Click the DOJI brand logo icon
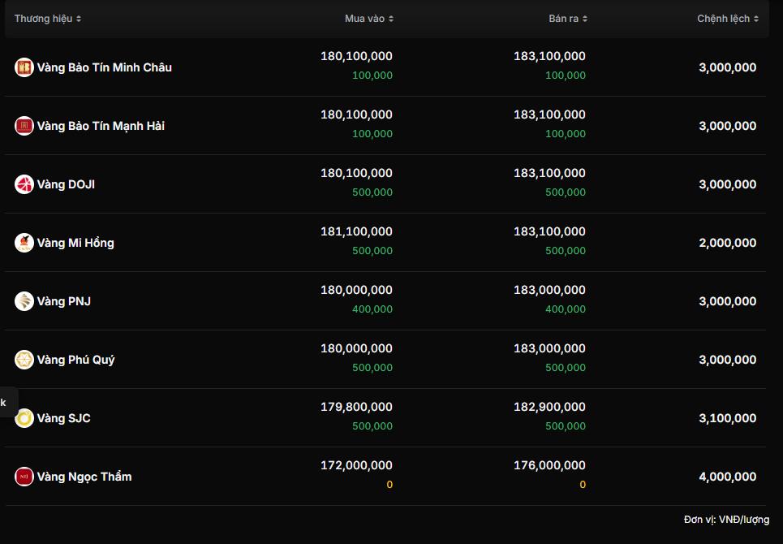 [24, 184]
